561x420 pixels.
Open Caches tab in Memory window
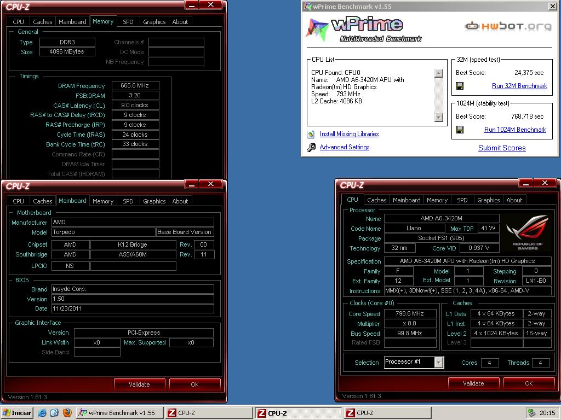[43, 22]
